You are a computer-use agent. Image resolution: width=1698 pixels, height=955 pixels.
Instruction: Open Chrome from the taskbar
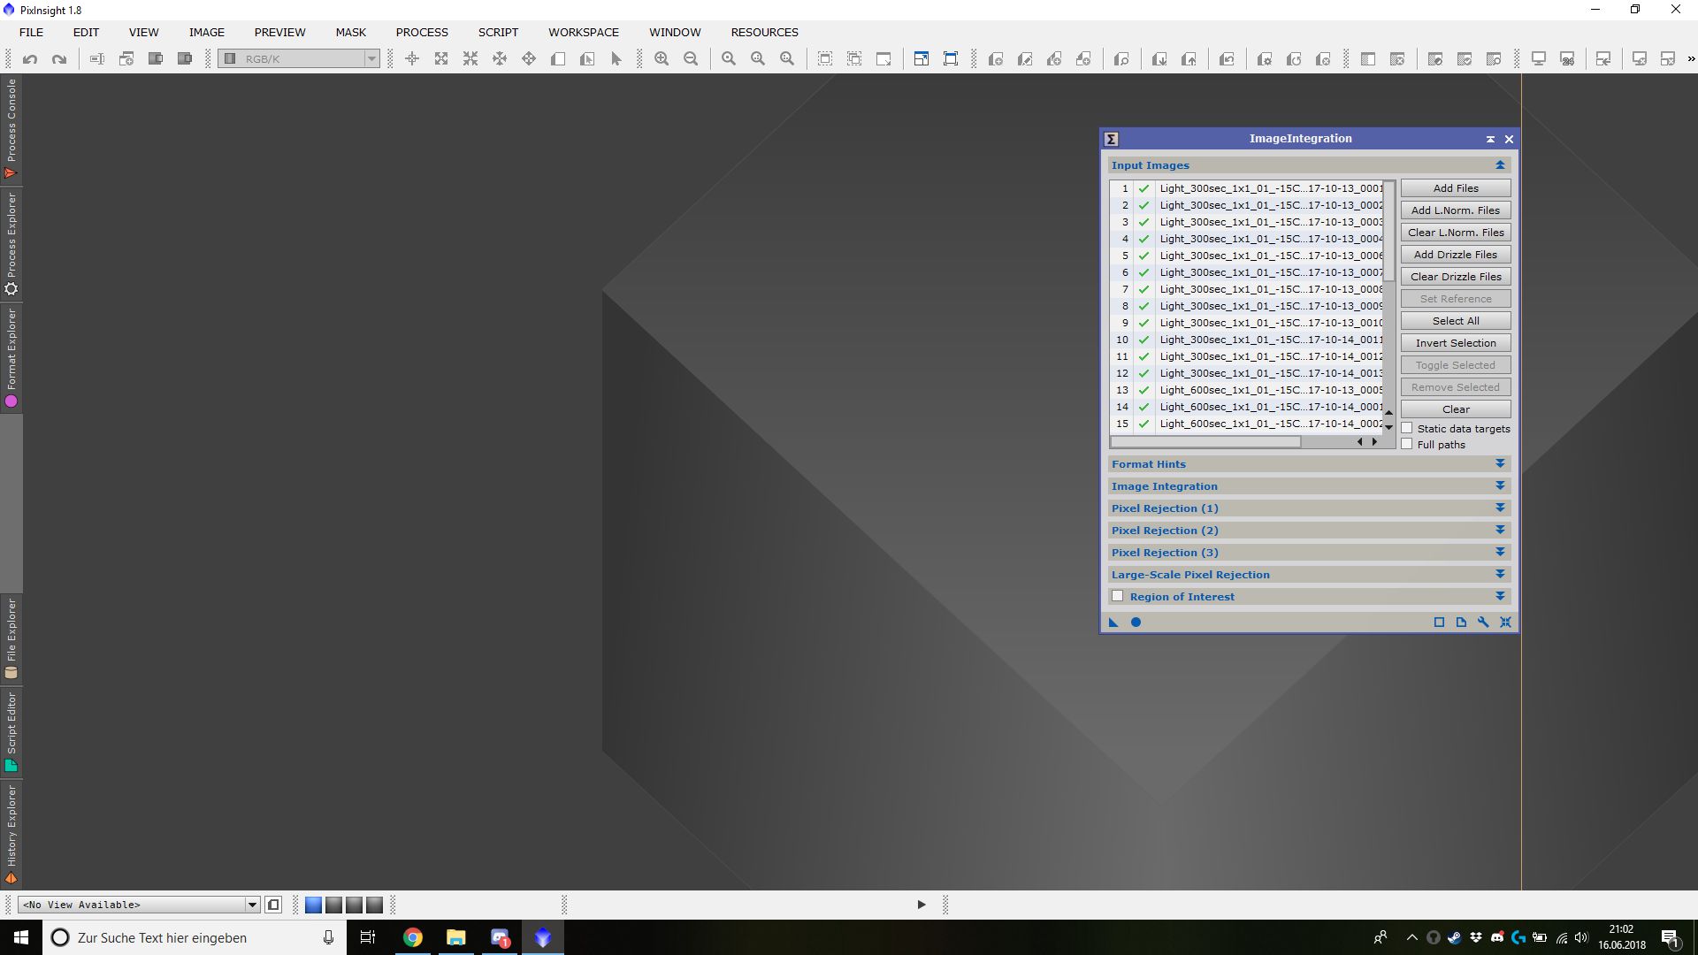[413, 937]
